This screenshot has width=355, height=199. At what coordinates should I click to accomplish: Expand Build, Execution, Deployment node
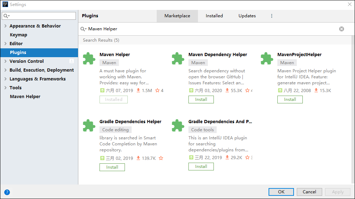5,70
